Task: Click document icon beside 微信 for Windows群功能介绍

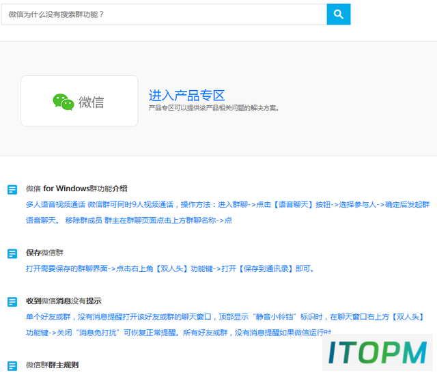Action: [x=12, y=190]
